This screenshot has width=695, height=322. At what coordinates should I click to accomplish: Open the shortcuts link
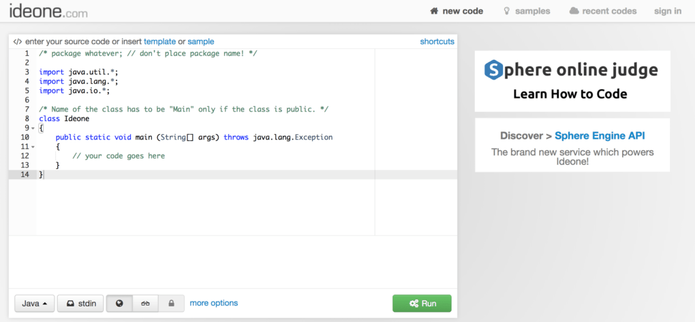click(437, 42)
